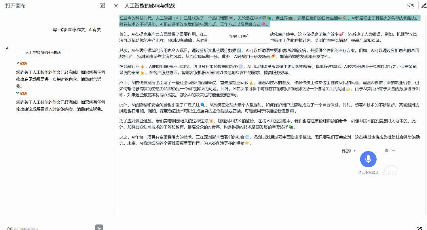Collapse the voice panel with the minus icon
This screenshot has height=230, width=427.
click(393, 151)
